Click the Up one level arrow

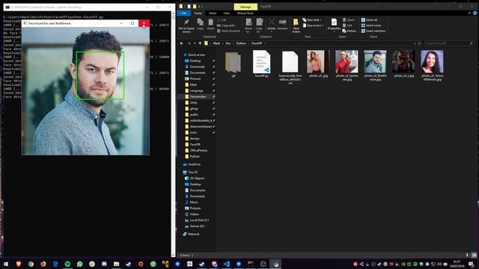[x=200, y=43]
